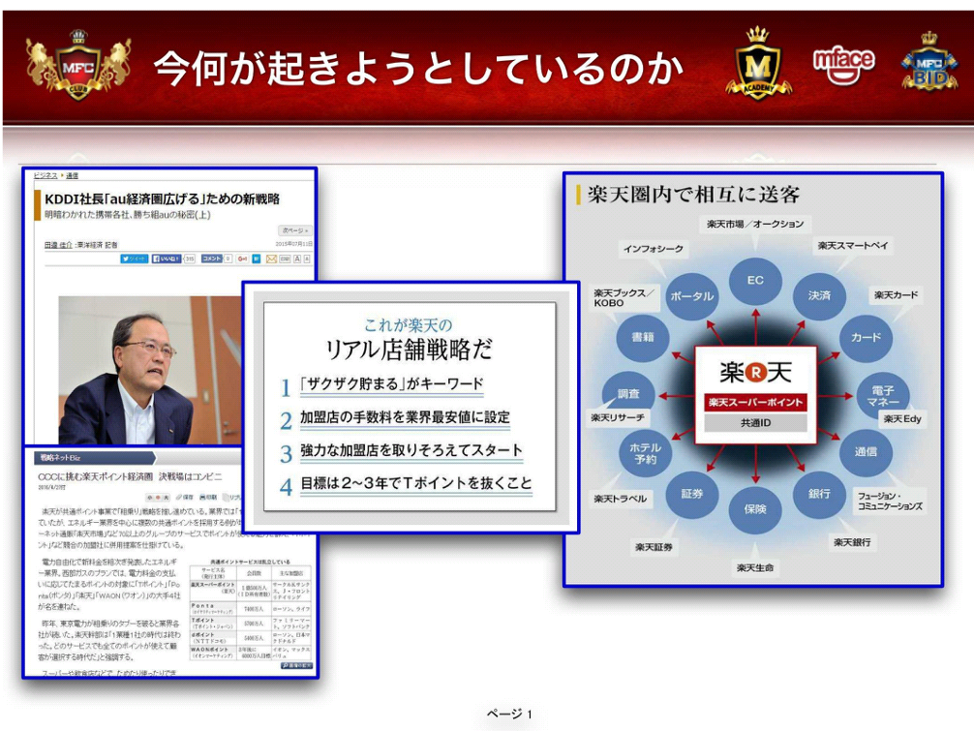Click the 楽天ブックス／KOBO label
Screen dimensions: 974x731
point(624,297)
